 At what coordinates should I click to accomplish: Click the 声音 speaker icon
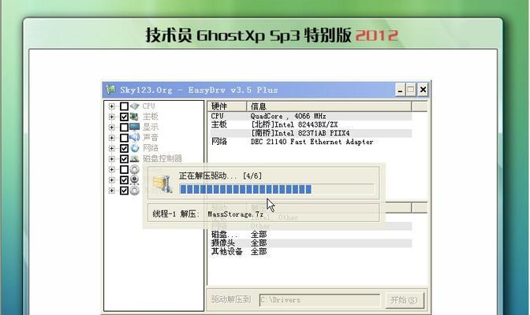[x=135, y=137]
